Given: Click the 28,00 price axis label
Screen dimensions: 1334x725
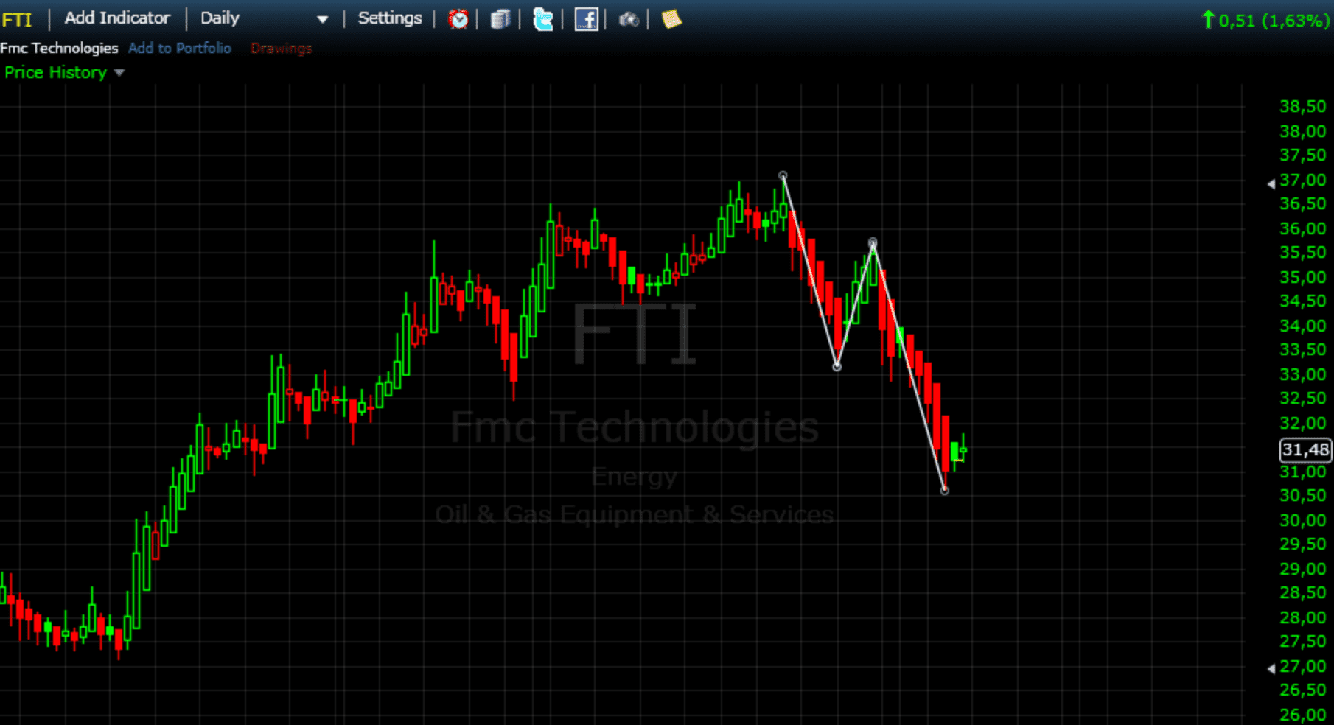Looking at the screenshot, I should coord(1303,617).
